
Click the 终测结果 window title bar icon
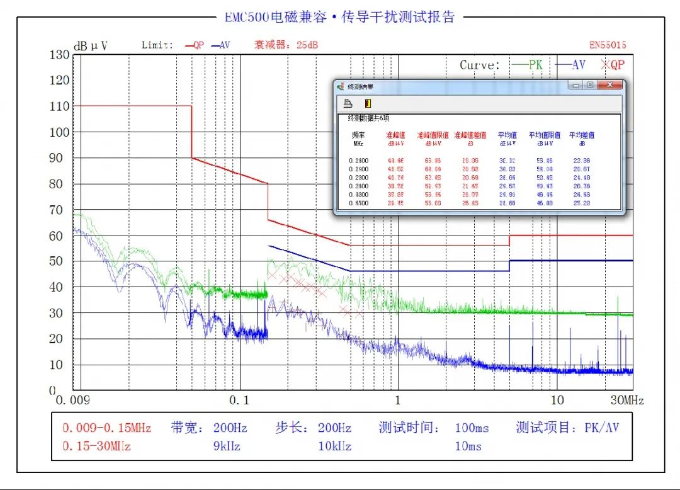coord(341,86)
